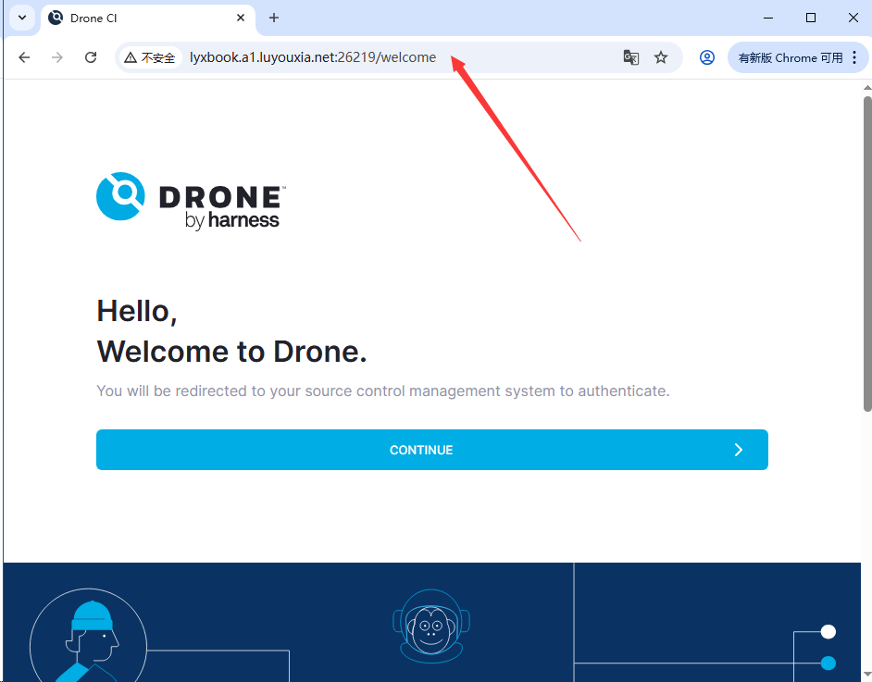This screenshot has height=682, width=872.
Task: Click the address bar URL field
Action: point(370,57)
